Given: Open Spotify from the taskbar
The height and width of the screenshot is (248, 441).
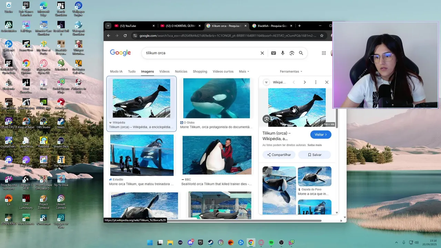Looking at the screenshot, I should point(271,242).
